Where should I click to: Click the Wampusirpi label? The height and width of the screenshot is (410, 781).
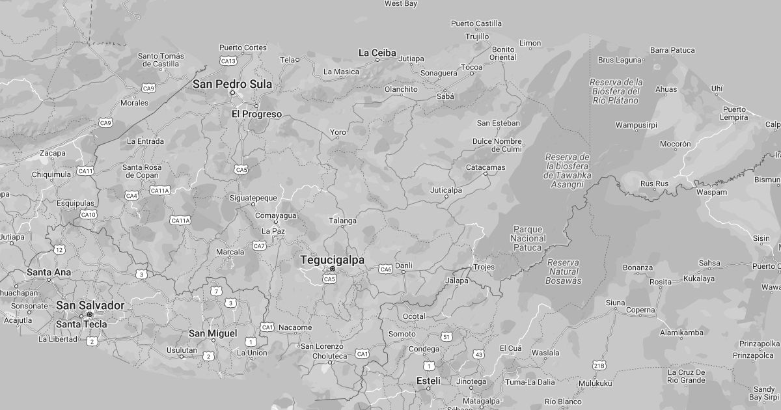[x=636, y=124]
